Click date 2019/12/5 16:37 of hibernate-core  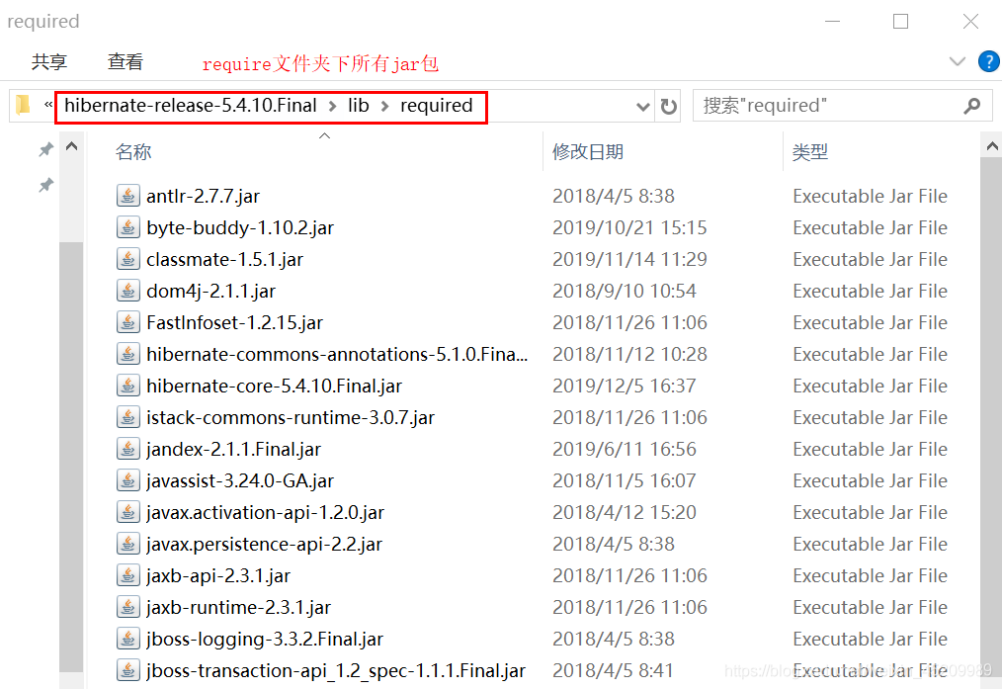pos(625,386)
